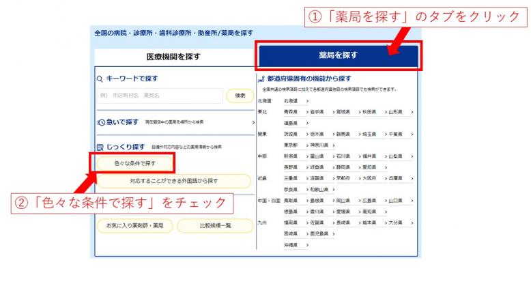Select 福岡県 prefecture link
This screenshot has width=531, height=299.
click(296, 223)
